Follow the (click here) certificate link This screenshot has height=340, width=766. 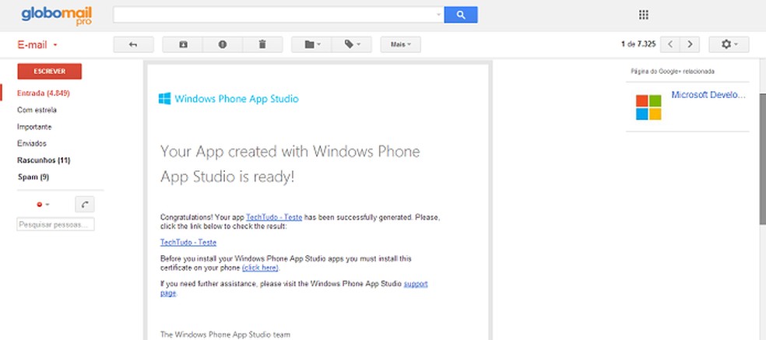coord(260,268)
